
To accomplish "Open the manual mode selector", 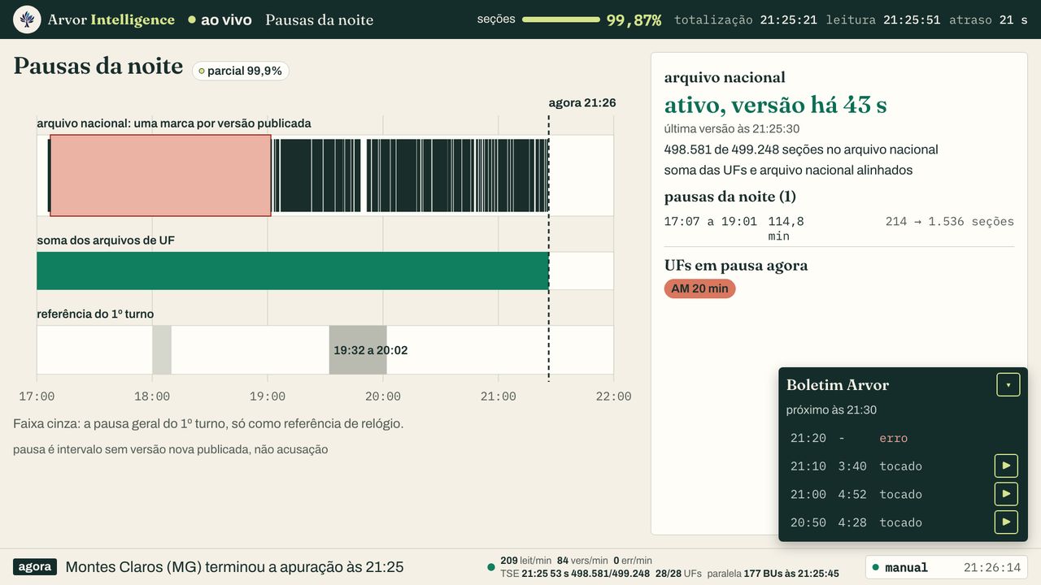I will (946, 568).
